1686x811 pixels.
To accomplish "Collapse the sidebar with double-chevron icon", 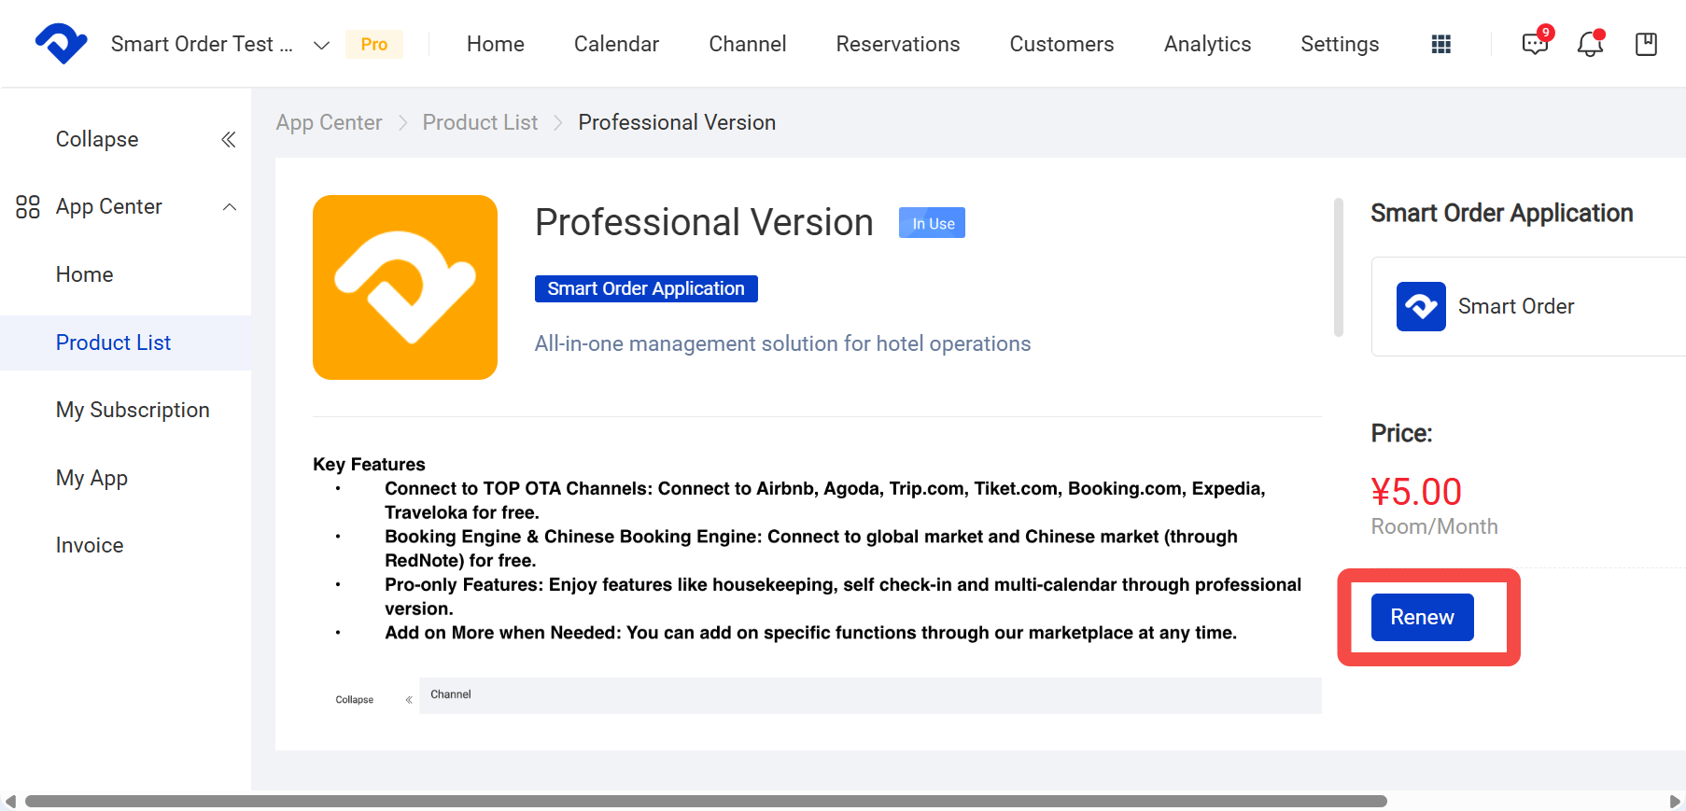I will [228, 139].
